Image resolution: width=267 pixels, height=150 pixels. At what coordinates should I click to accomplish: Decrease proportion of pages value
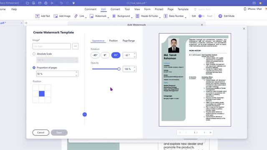coord(76,75)
